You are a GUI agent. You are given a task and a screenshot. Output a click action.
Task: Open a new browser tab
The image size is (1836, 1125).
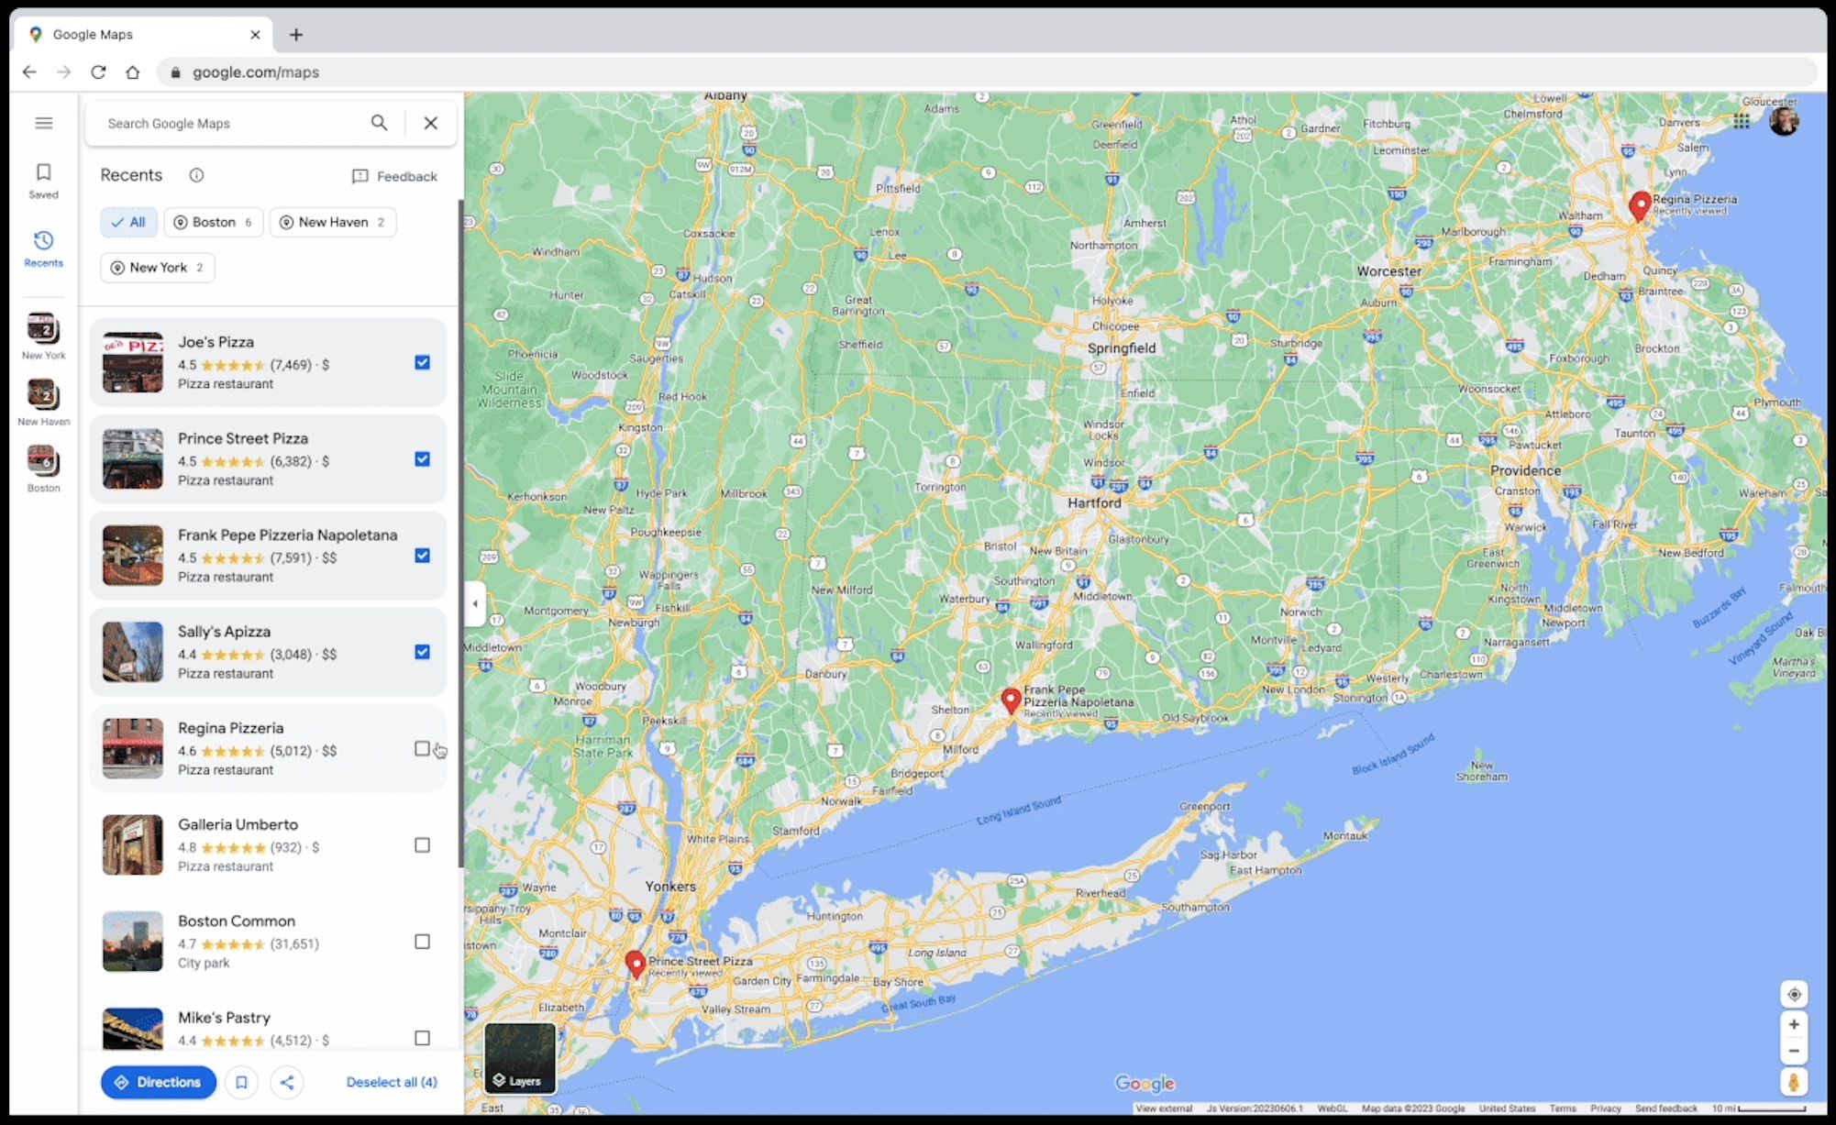[x=295, y=35]
